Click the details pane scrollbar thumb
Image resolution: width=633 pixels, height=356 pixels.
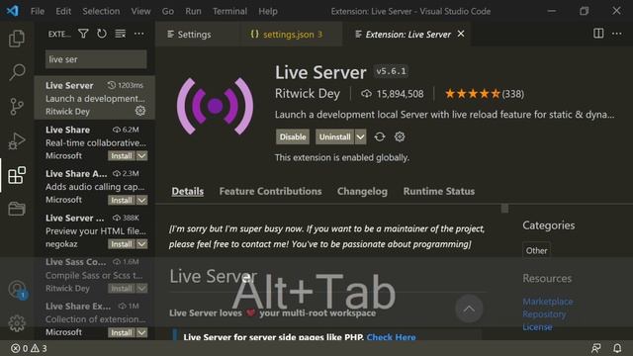504,209
